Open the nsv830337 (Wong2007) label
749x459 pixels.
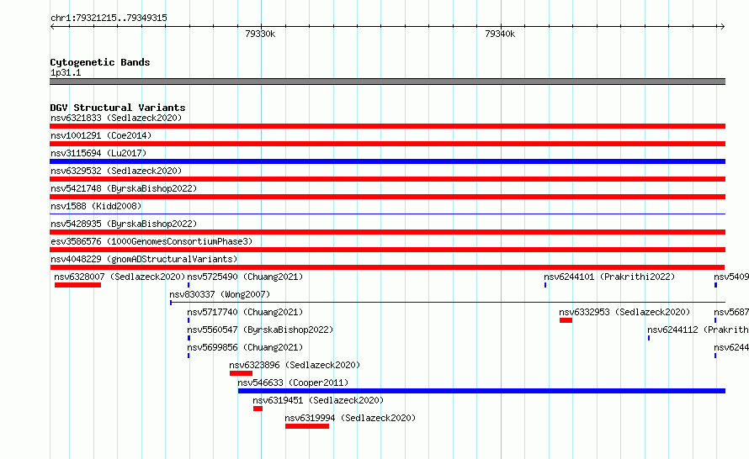click(x=220, y=294)
